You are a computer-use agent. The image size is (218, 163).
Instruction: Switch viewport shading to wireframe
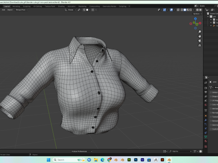point(182,10)
